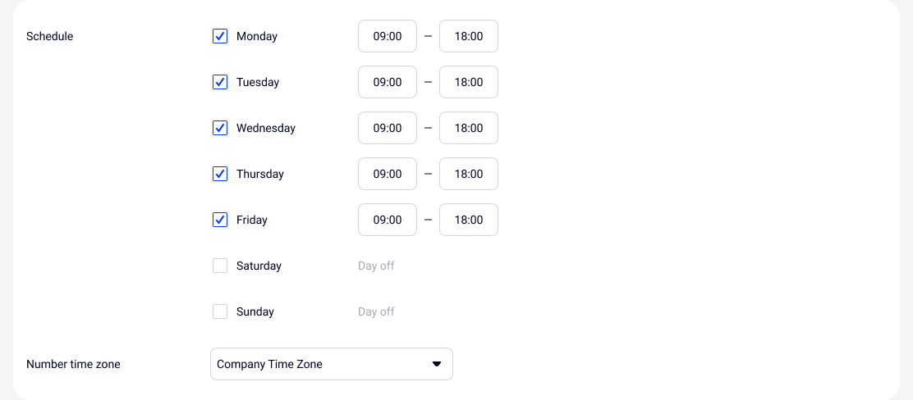Change Friday end time field
913x400 pixels.
(x=469, y=220)
